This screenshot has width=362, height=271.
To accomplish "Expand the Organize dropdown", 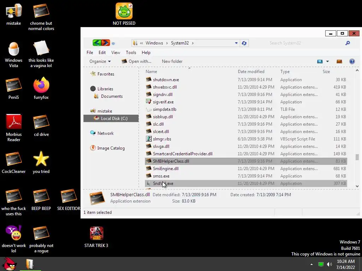I will [100, 61].
